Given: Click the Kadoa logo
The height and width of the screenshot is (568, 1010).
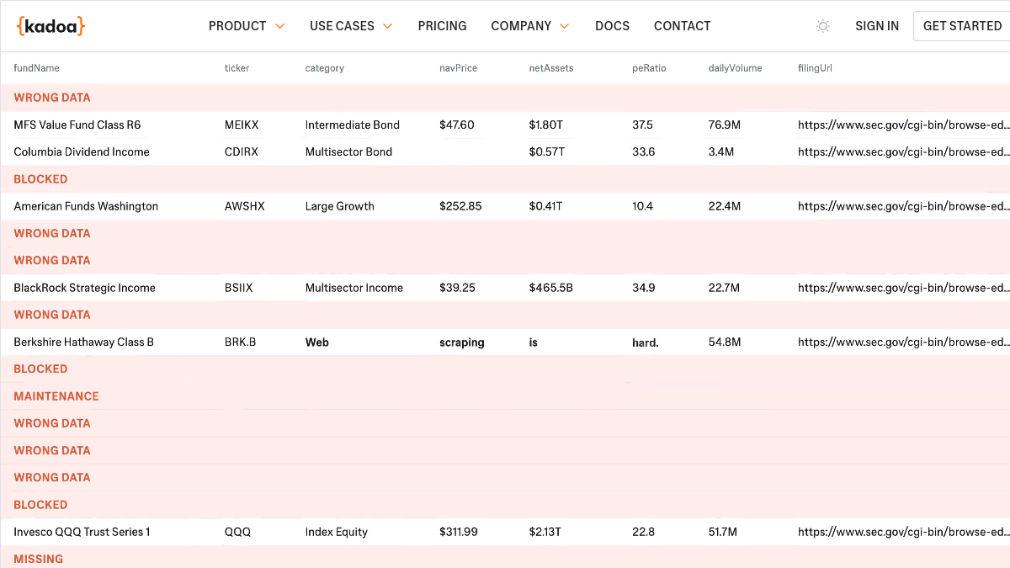Looking at the screenshot, I should point(50,26).
